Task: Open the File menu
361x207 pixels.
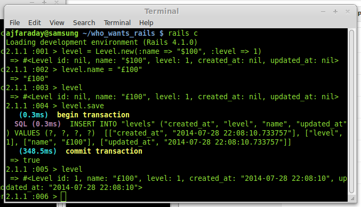Action: coord(15,23)
